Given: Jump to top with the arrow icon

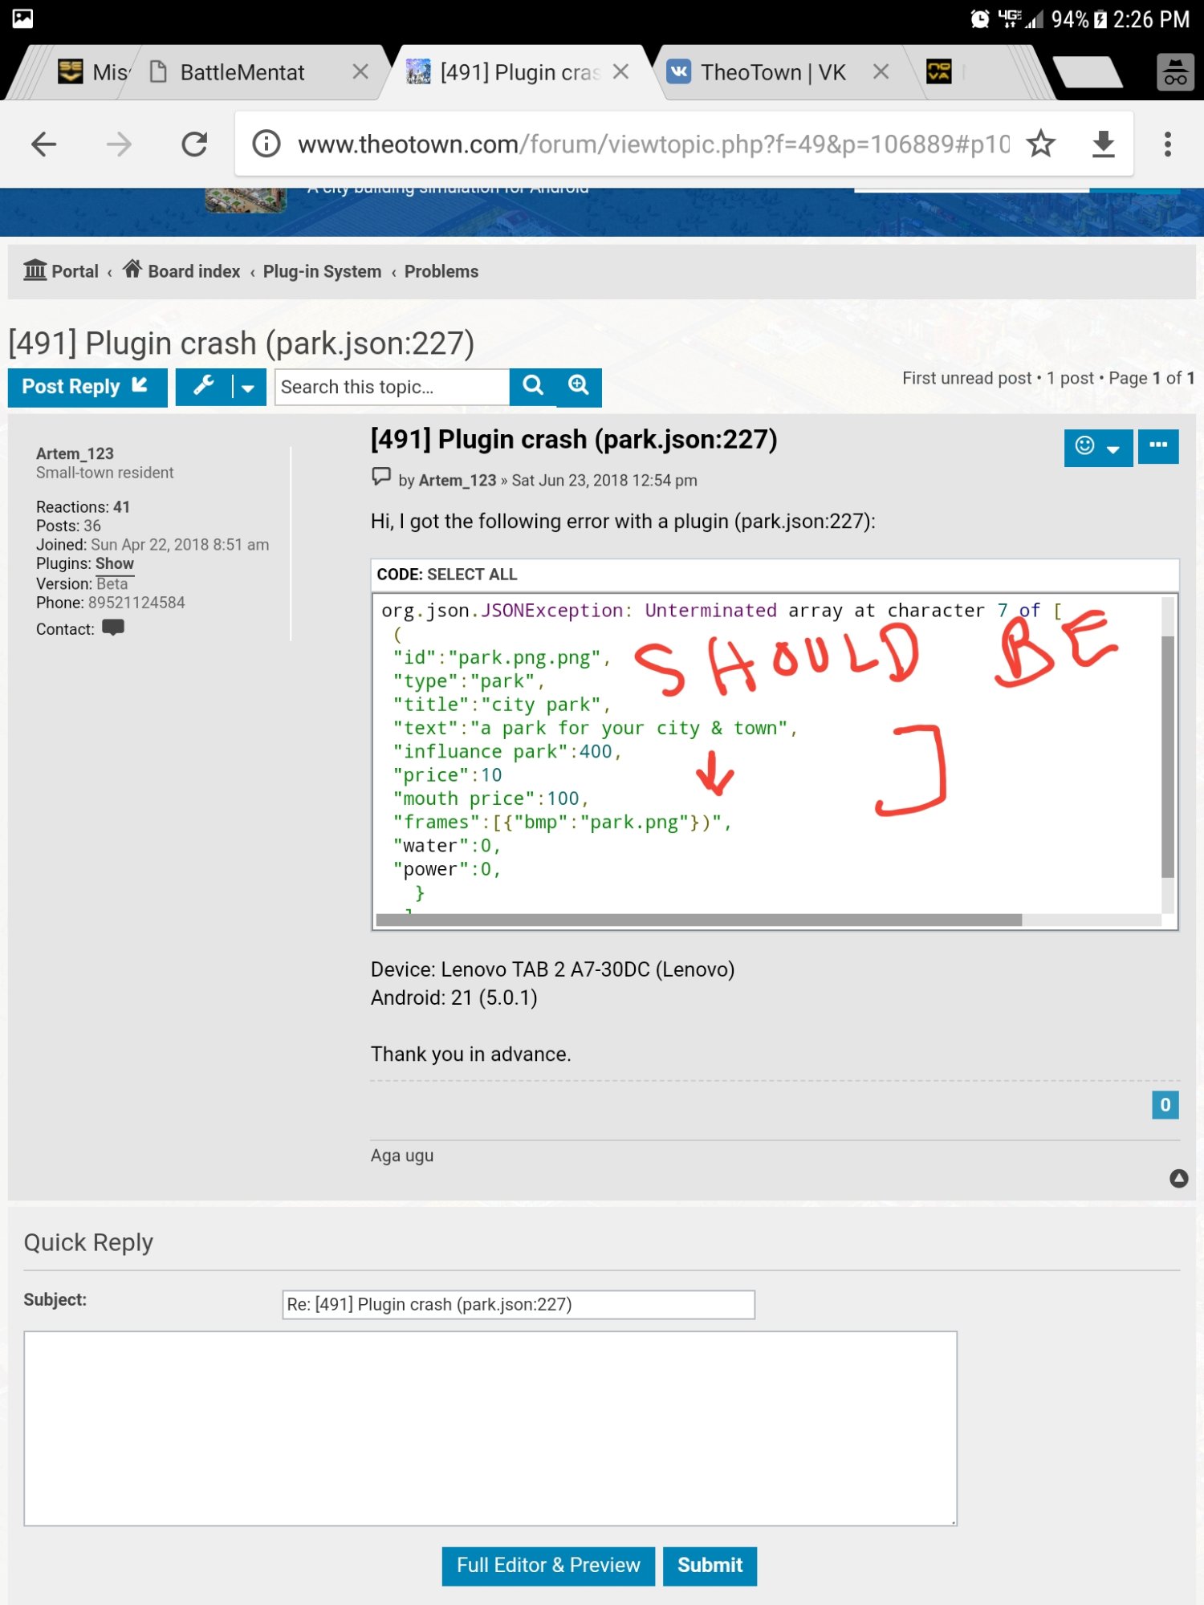Looking at the screenshot, I should (1178, 1178).
